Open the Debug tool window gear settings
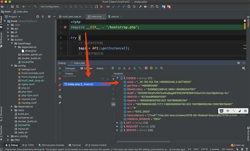The image size is (250, 151). pos(239,63)
